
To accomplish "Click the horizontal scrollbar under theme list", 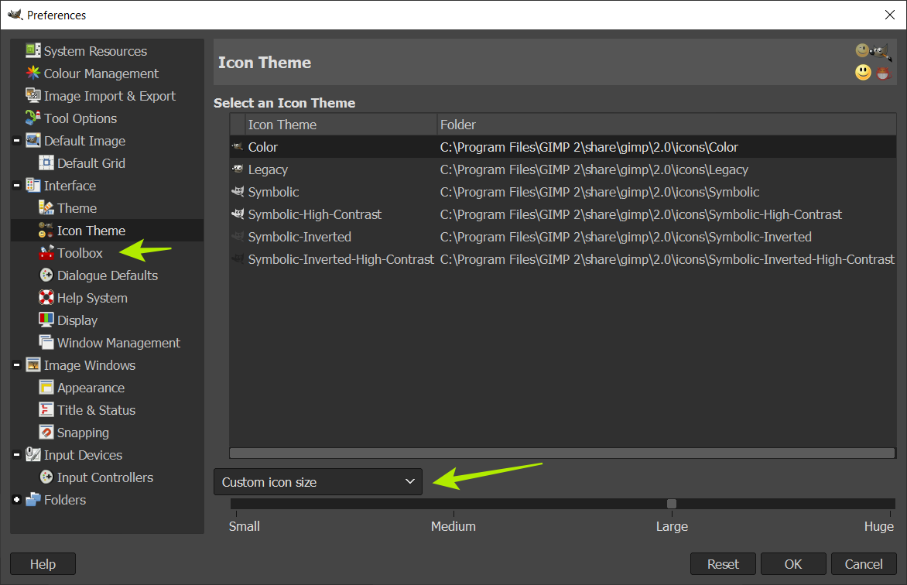I will (563, 453).
